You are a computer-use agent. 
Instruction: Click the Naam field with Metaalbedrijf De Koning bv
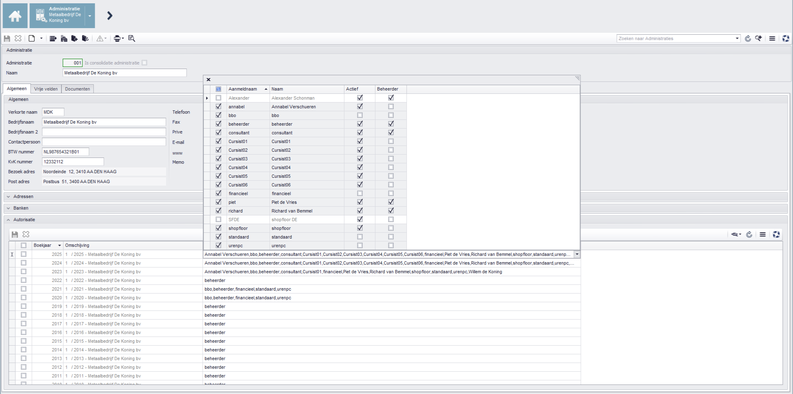(x=124, y=73)
